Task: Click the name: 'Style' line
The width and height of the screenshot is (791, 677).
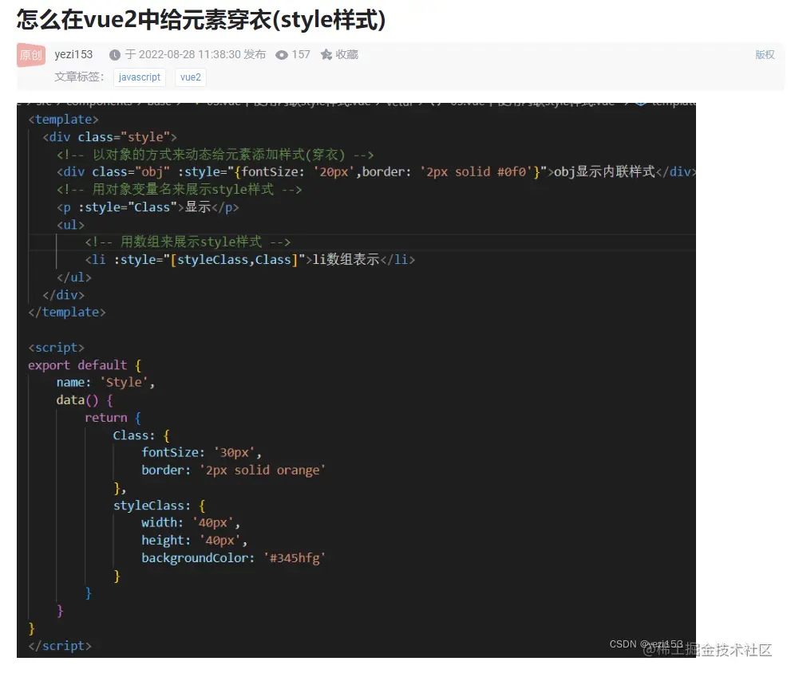Action: coord(105,383)
